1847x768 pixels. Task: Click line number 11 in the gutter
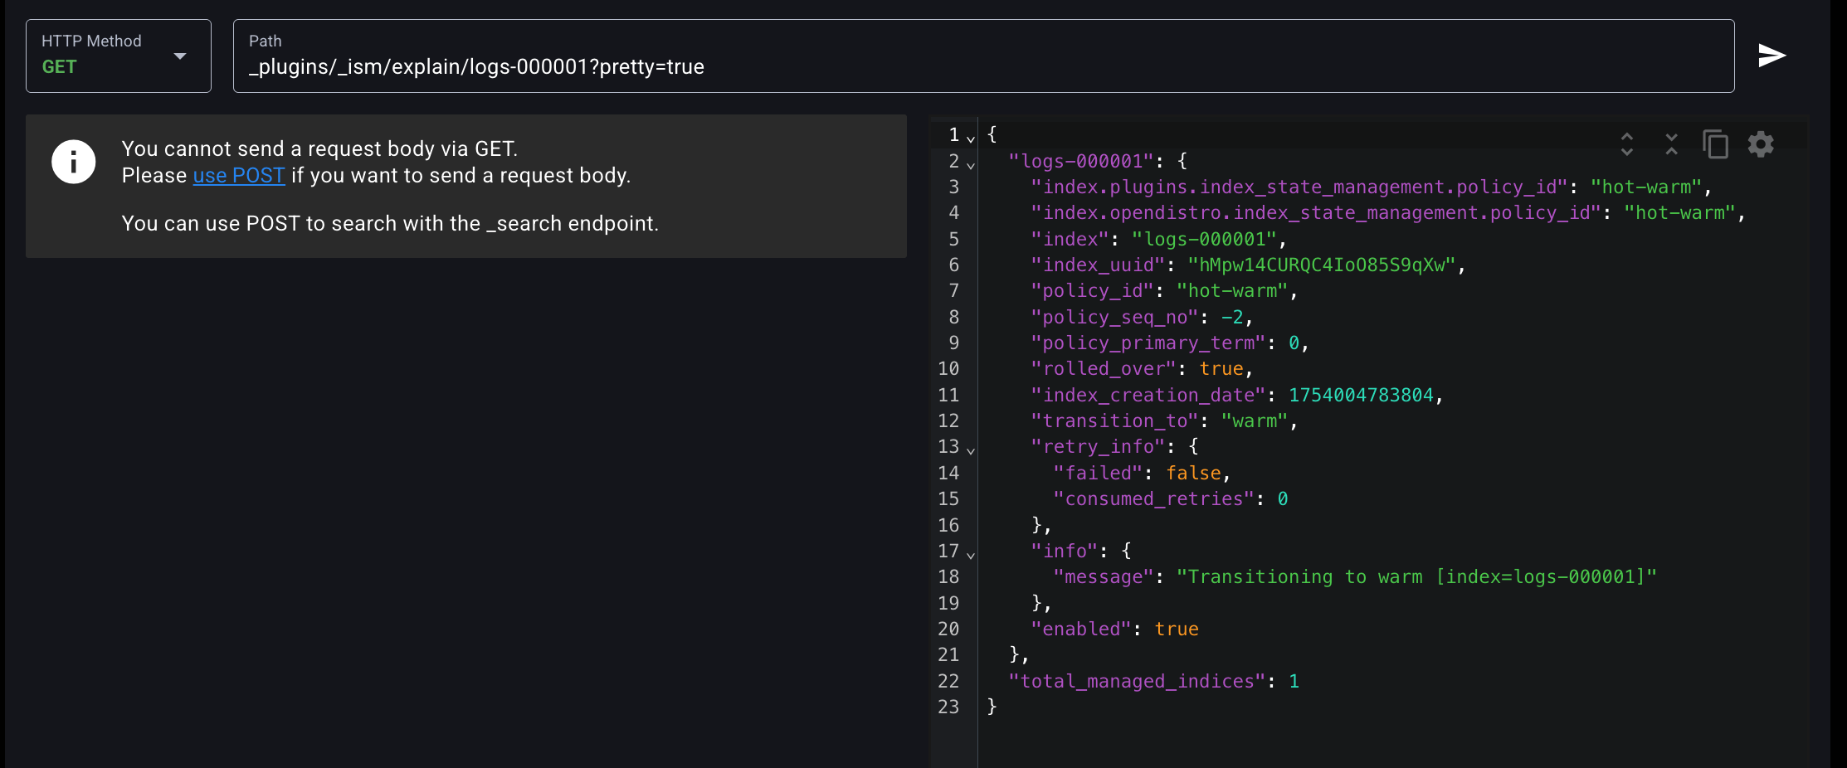tap(948, 396)
